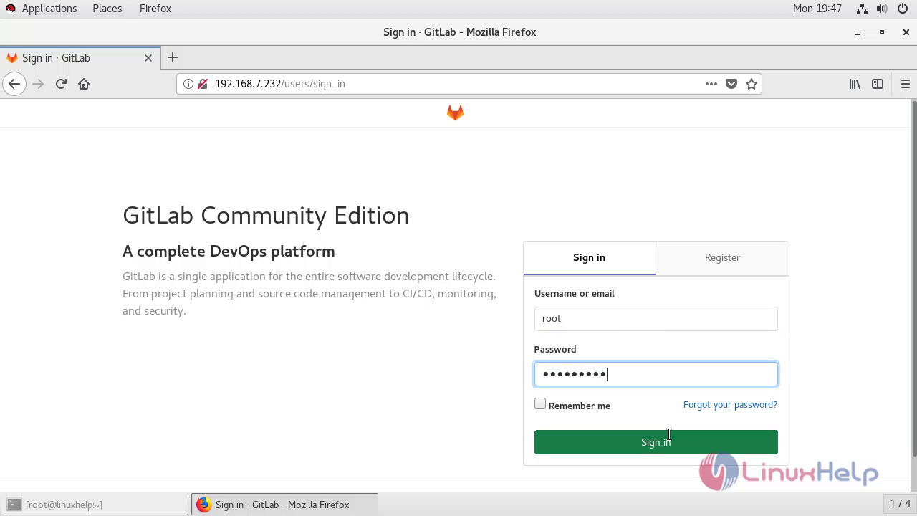917x516 pixels.
Task: Save page to Pocket icon
Action: [731, 84]
